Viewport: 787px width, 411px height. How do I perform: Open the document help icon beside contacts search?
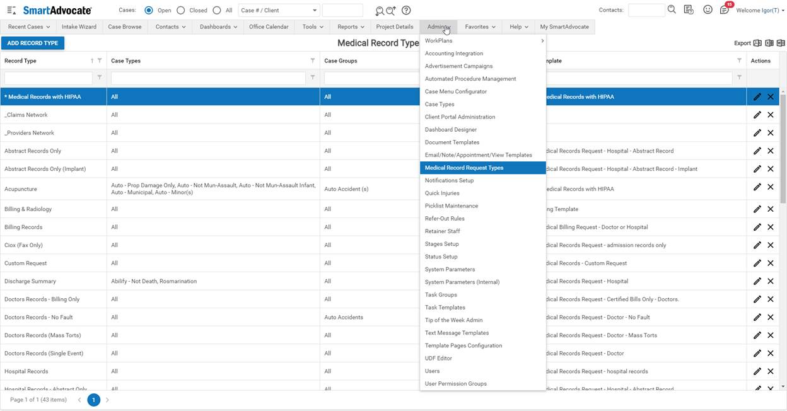pos(689,9)
